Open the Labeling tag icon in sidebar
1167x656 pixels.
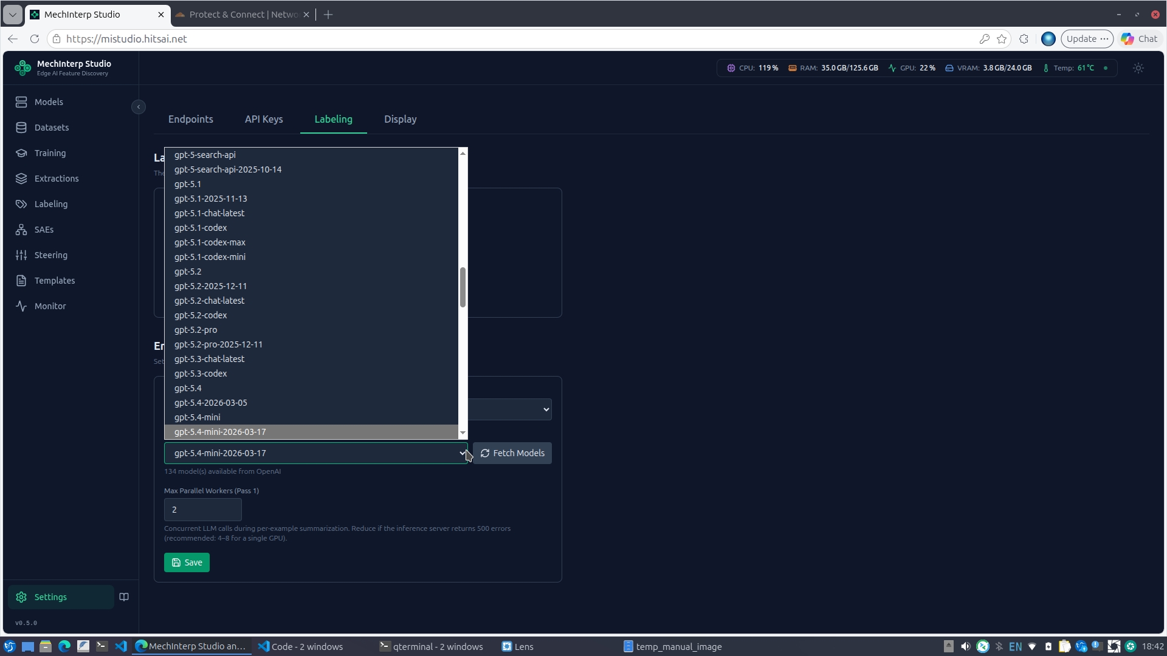coord(21,204)
